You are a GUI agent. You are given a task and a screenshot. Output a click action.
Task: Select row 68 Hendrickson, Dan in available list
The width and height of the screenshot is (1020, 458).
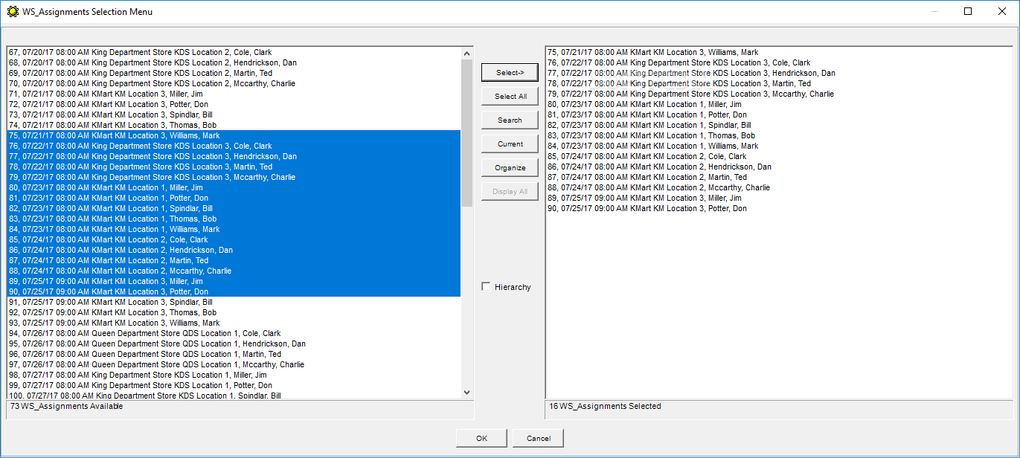click(x=234, y=62)
